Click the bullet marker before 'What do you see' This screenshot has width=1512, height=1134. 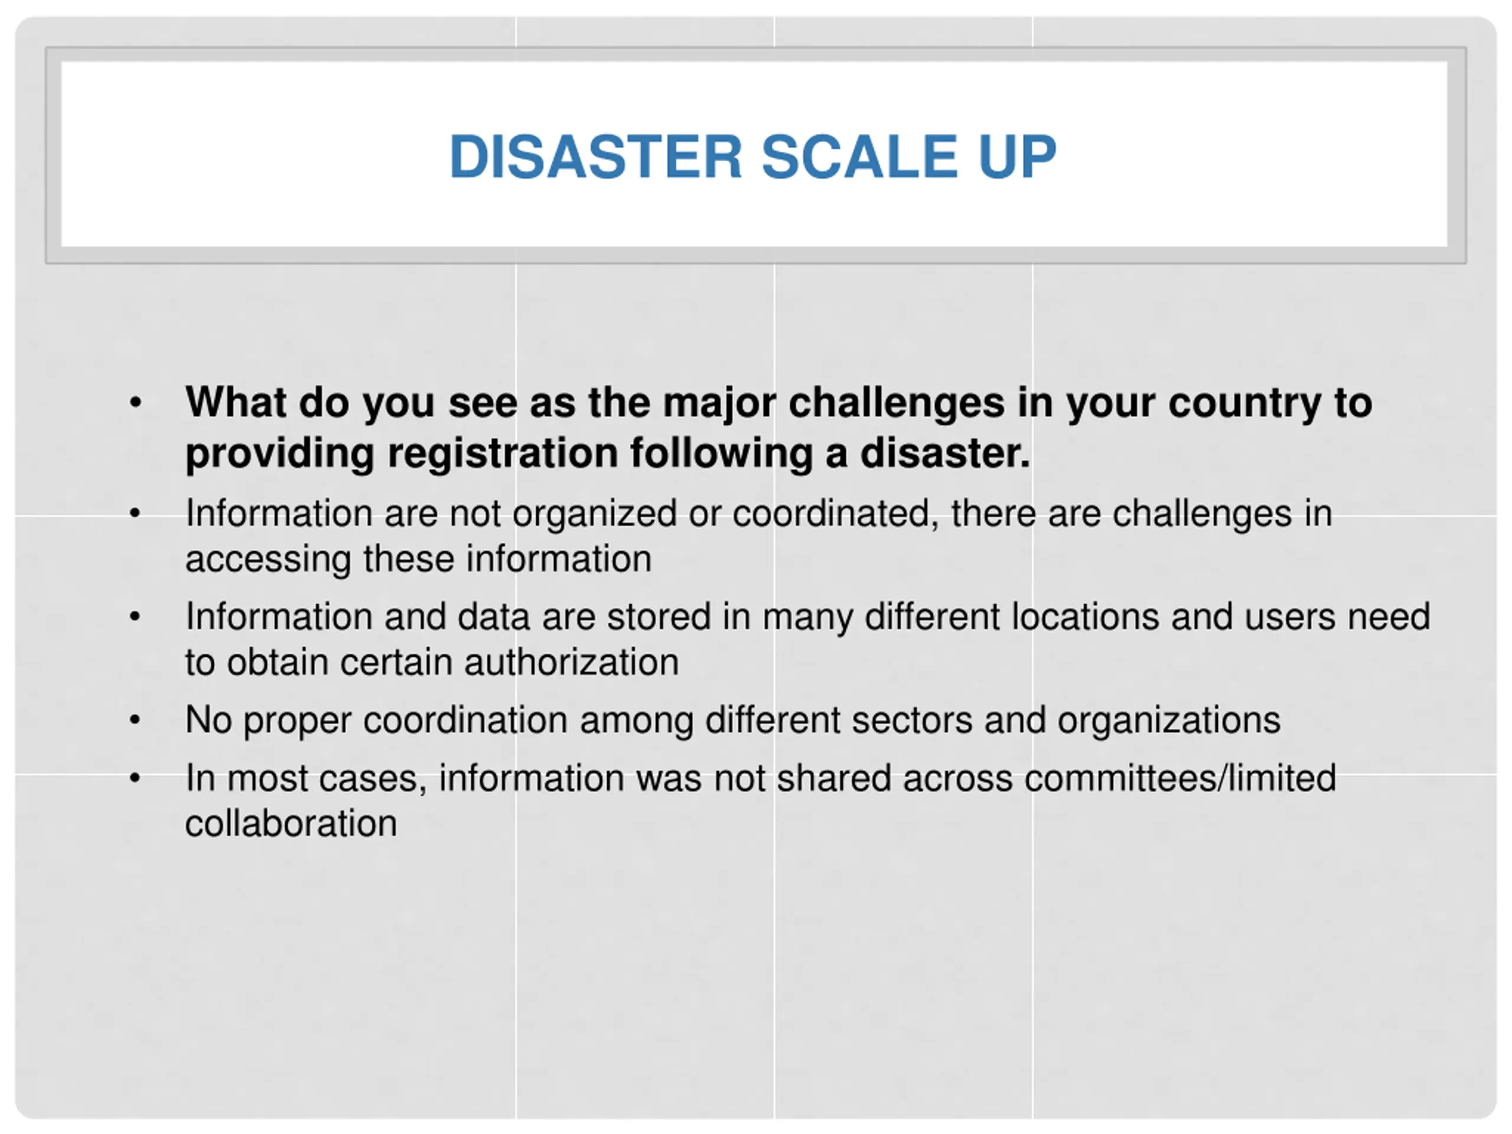tap(135, 403)
